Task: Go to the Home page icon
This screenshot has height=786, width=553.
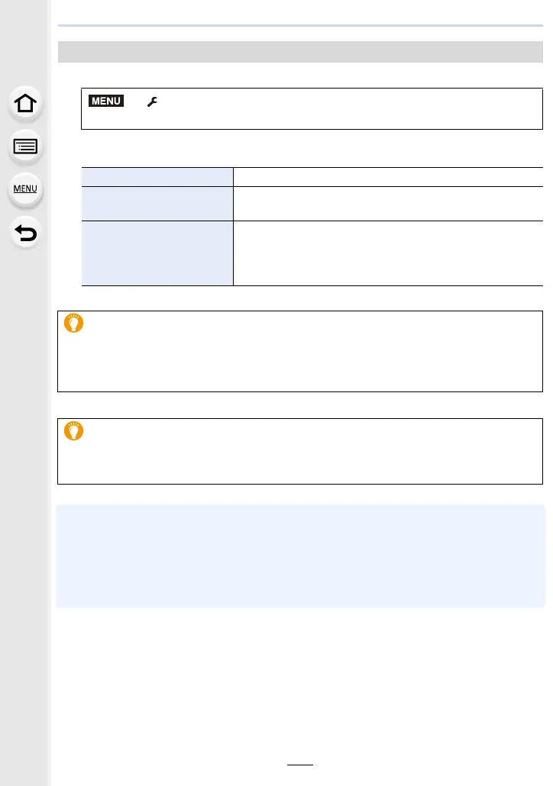Action: point(26,105)
